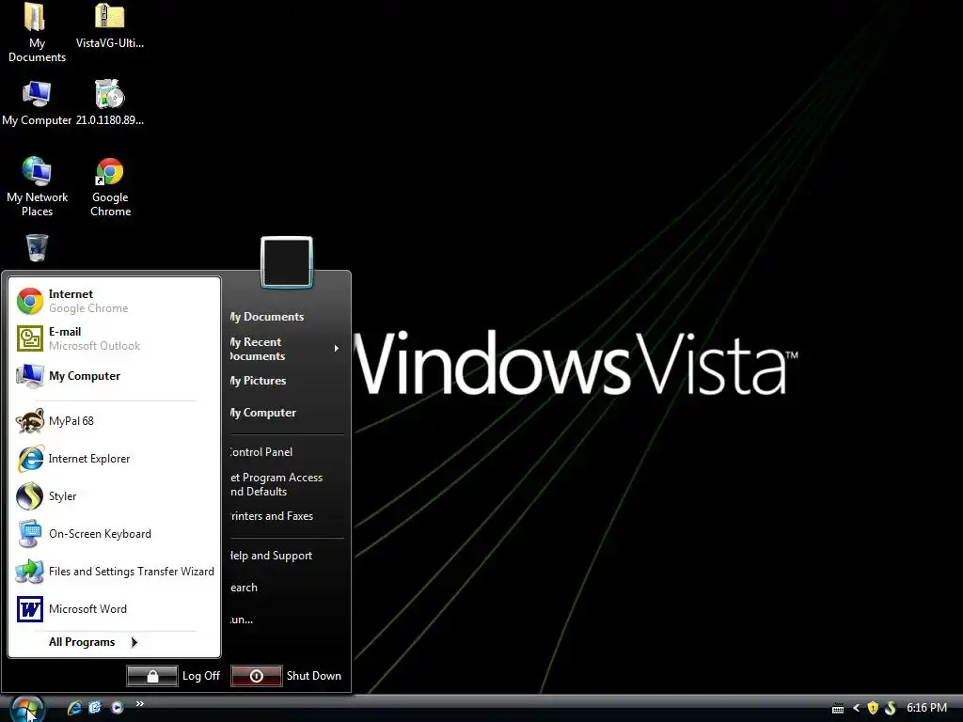Select the 21.0.1180.89... installer icon
This screenshot has width=963, height=722.
click(109, 103)
